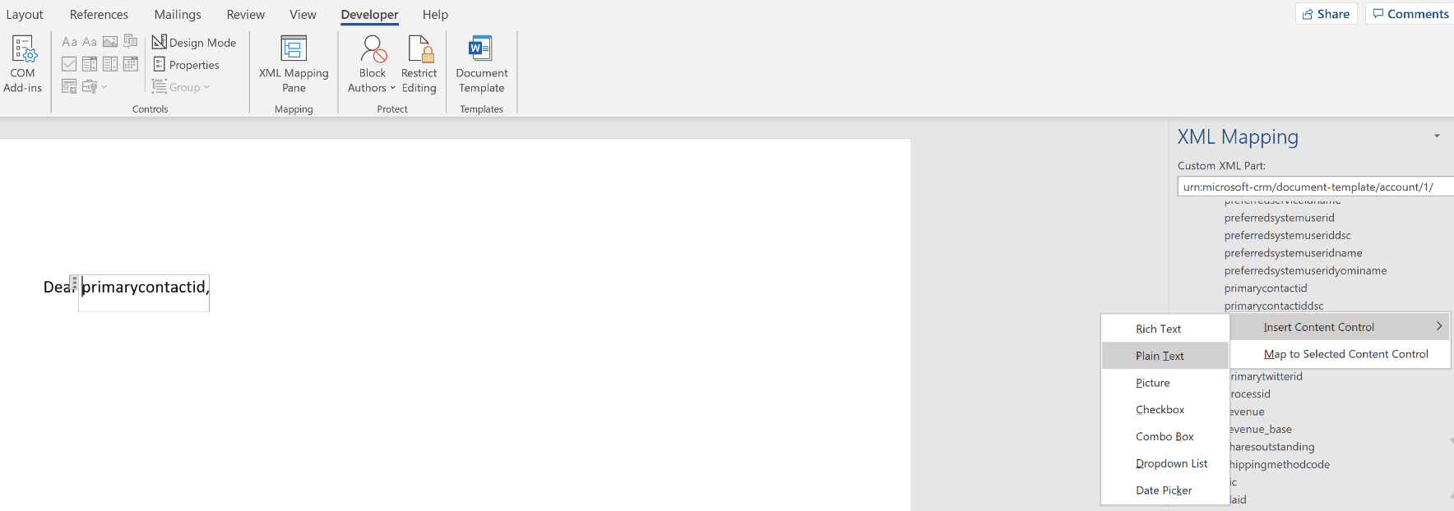Toggle the XML Mapping Pane button
The image size is (1454, 511).
pos(294,64)
